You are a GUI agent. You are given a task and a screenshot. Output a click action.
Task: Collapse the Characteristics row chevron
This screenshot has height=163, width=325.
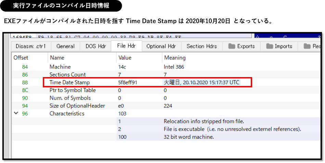pyautogui.click(x=16, y=113)
